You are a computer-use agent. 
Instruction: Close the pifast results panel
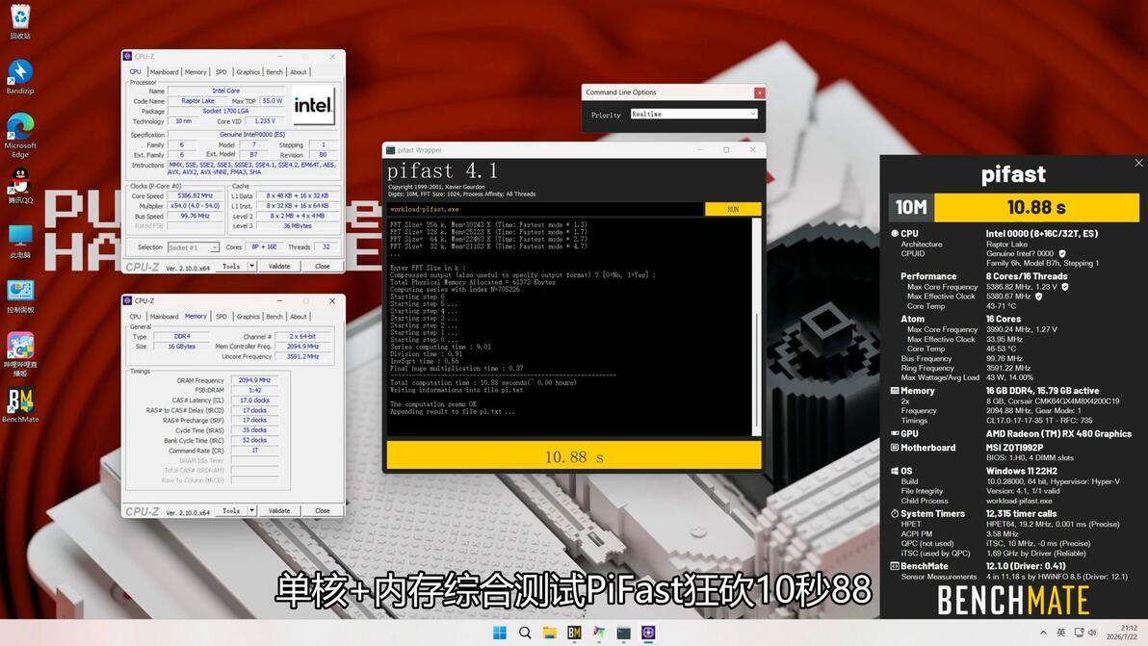point(1138,163)
